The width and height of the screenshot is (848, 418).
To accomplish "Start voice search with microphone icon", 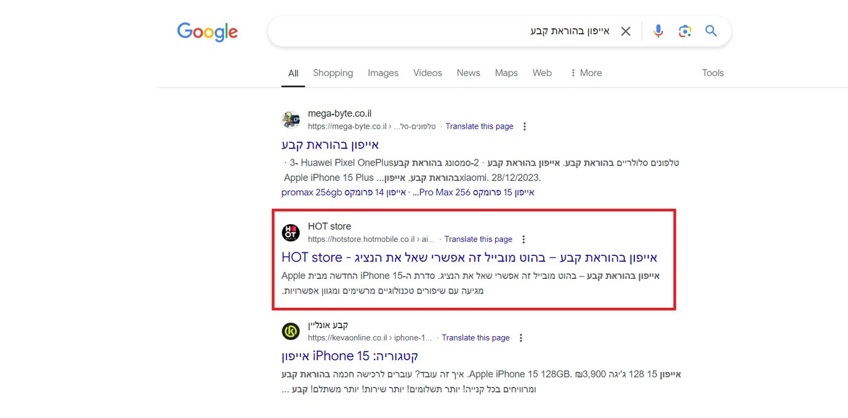I will tap(658, 31).
